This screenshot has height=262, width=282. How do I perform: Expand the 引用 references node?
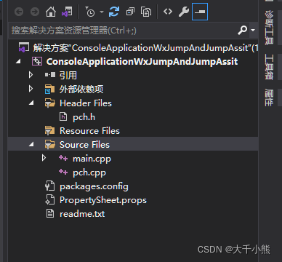(31, 75)
